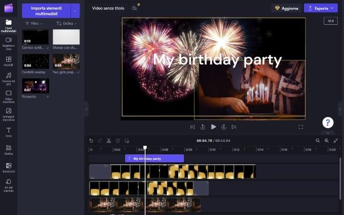The image size is (344, 215).
Task: Open 'Registra e crea' sidebar tab
Action: click(8, 43)
